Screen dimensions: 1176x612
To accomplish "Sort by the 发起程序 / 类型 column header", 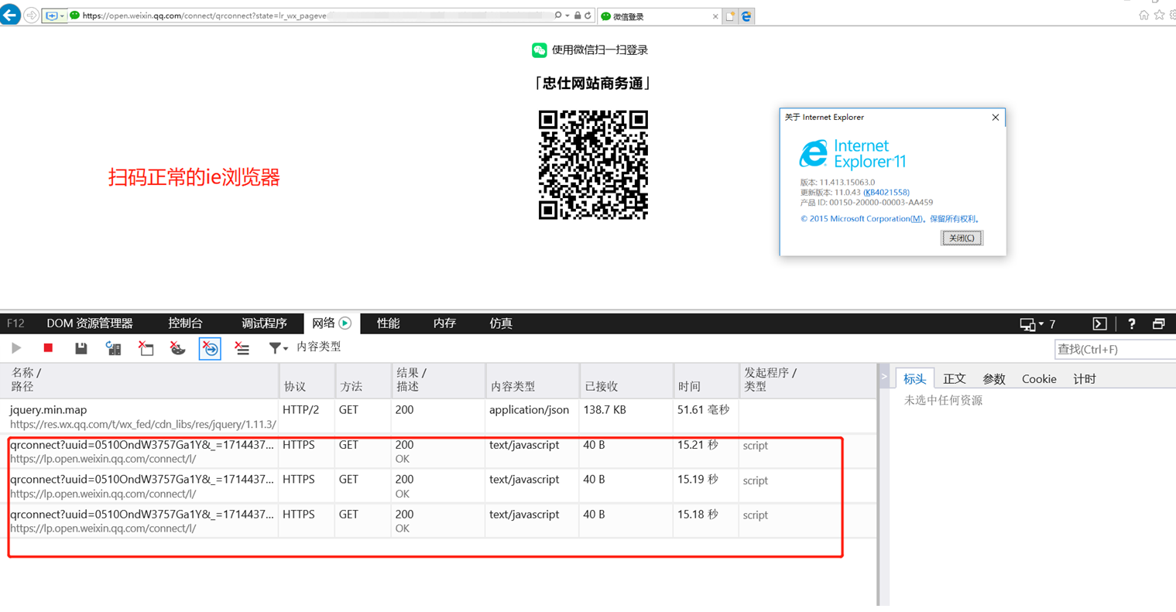I will pyautogui.click(x=807, y=380).
